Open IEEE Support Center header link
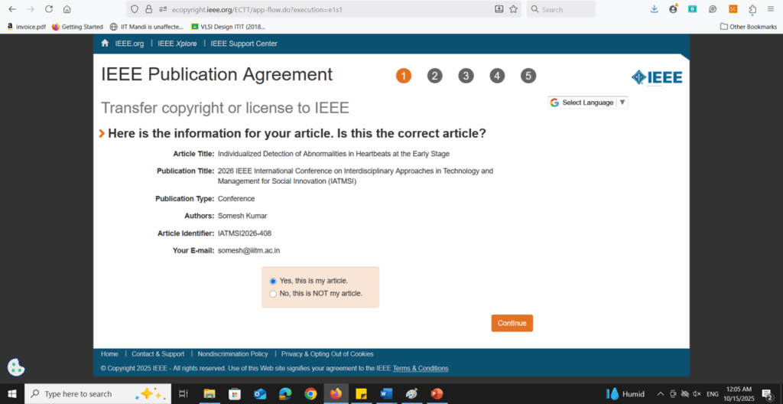This screenshot has width=783, height=404. pyautogui.click(x=244, y=44)
